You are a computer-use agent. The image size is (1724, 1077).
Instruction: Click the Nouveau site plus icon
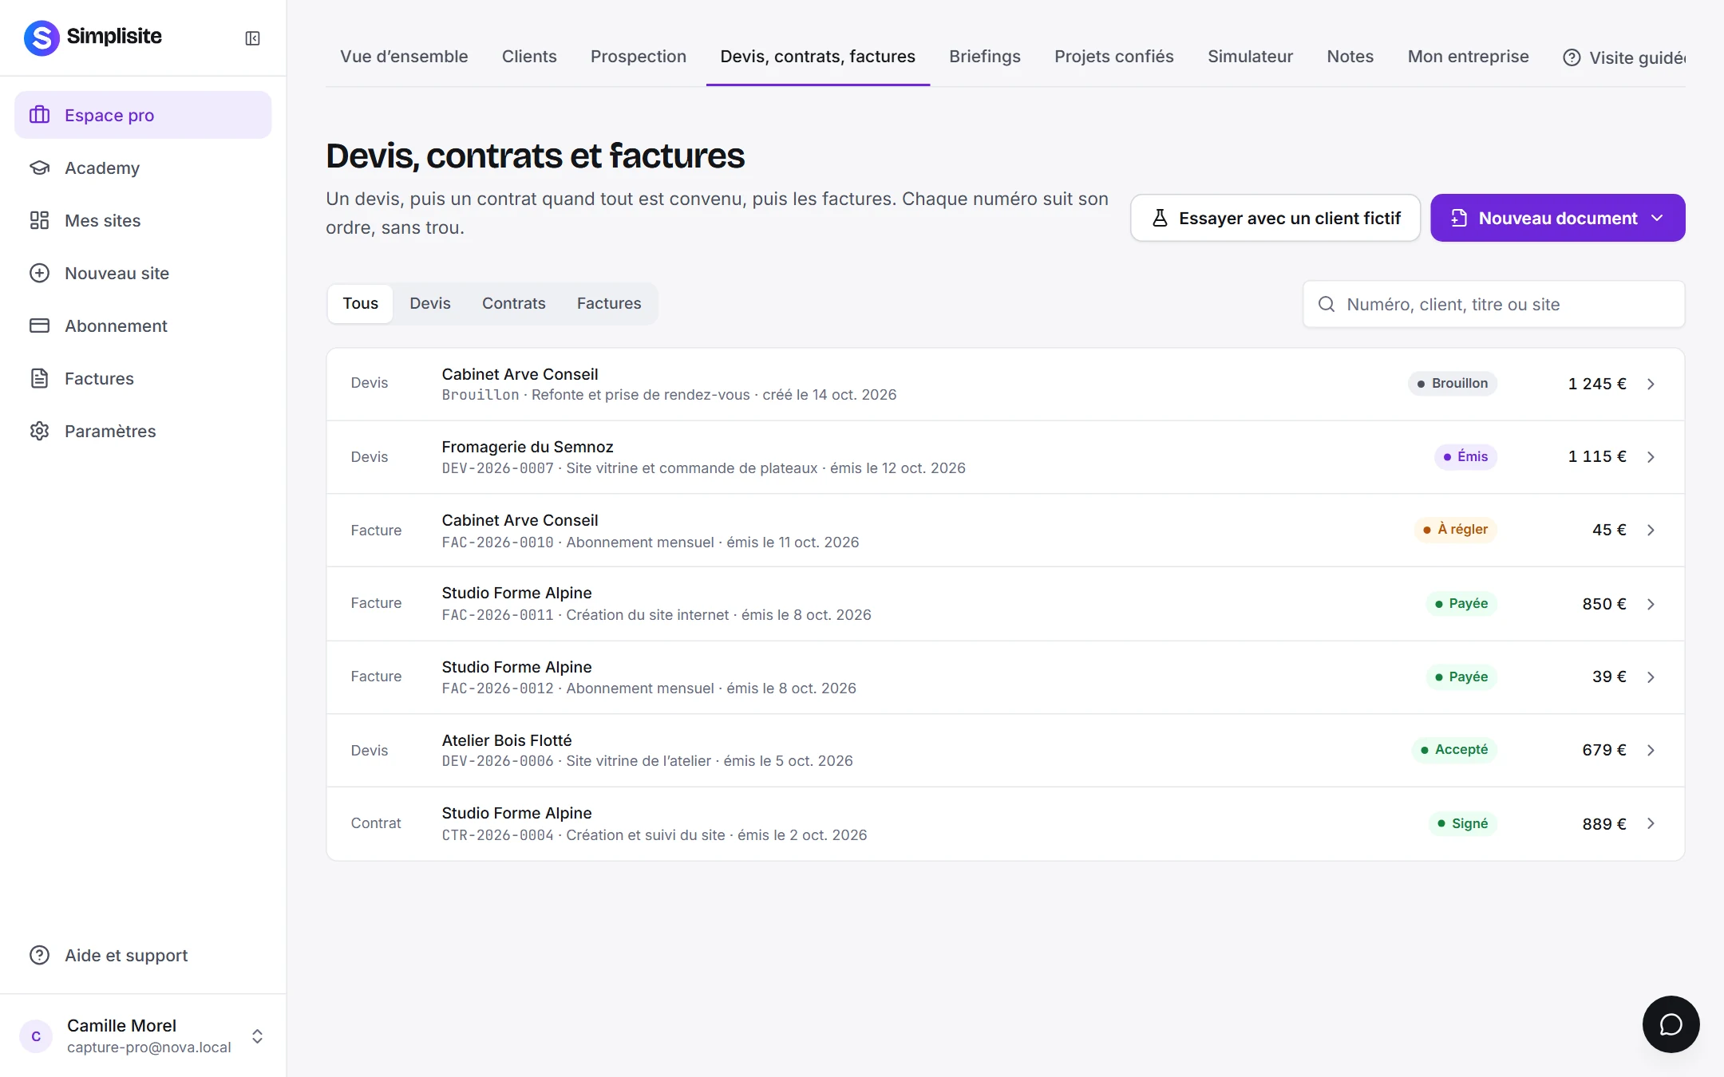pos(39,273)
